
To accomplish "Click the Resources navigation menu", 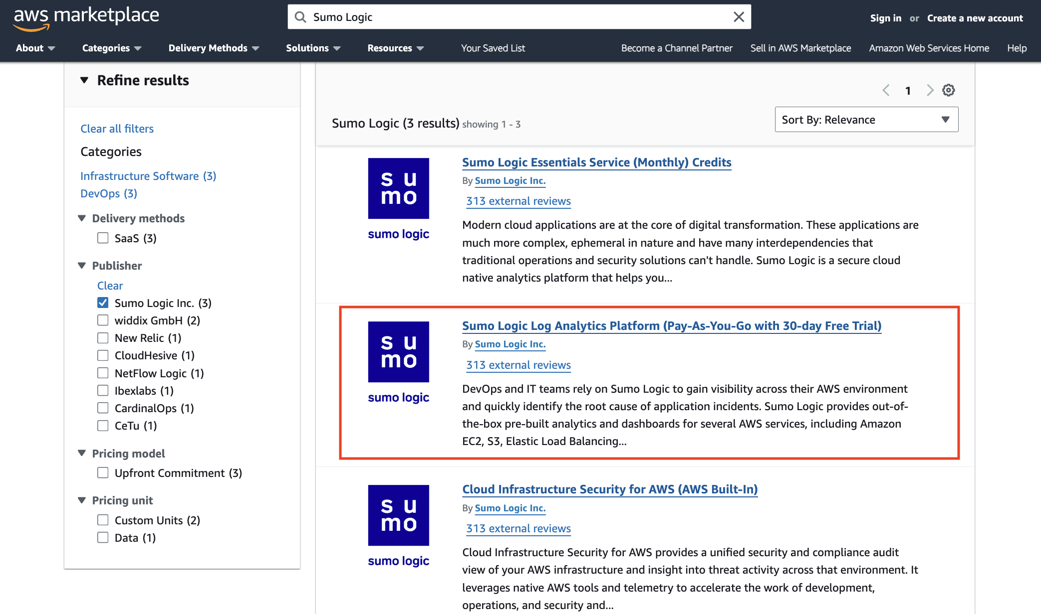I will (391, 47).
